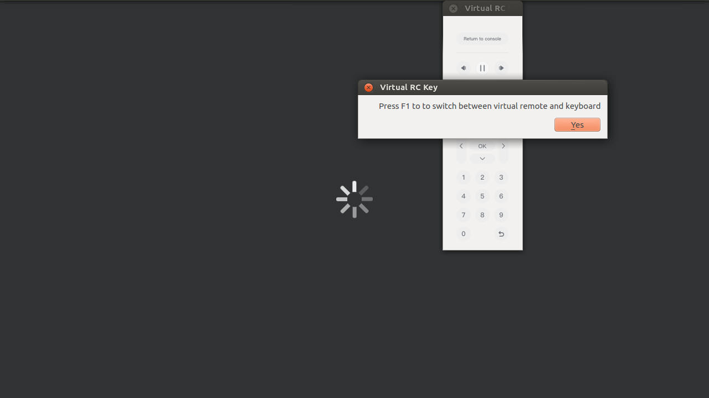The width and height of the screenshot is (709, 398).
Task: Click the fast forward icon on the remote
Action: pos(501,68)
